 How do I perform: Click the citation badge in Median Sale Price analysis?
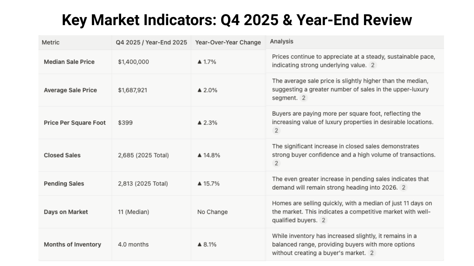pos(373,65)
